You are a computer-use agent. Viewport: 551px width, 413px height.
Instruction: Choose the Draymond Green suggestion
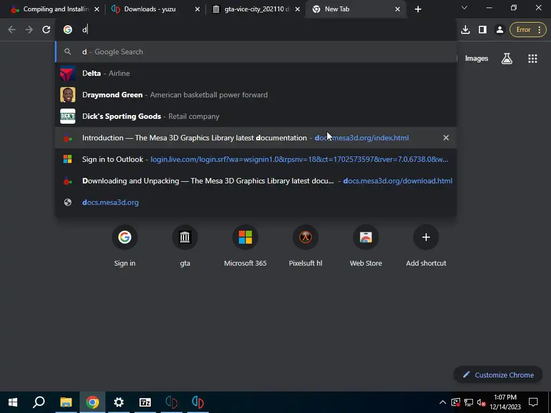[256, 95]
